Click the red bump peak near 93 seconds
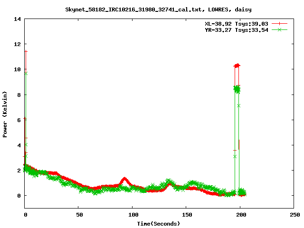 point(124,179)
